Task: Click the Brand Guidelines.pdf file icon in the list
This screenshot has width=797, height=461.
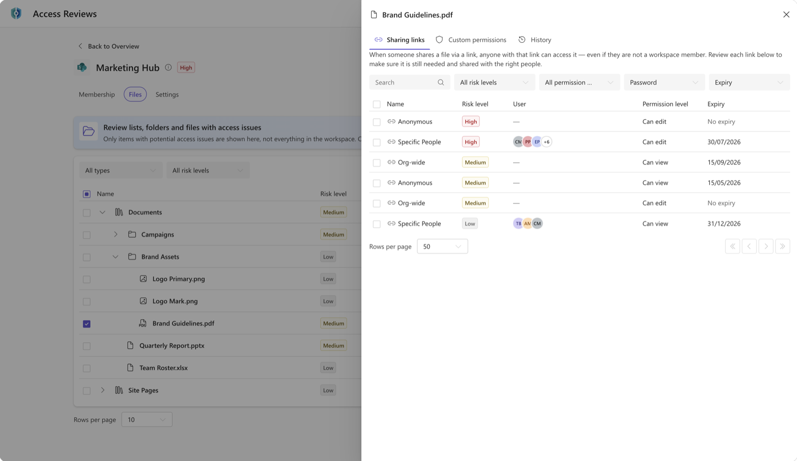Action: (143, 323)
